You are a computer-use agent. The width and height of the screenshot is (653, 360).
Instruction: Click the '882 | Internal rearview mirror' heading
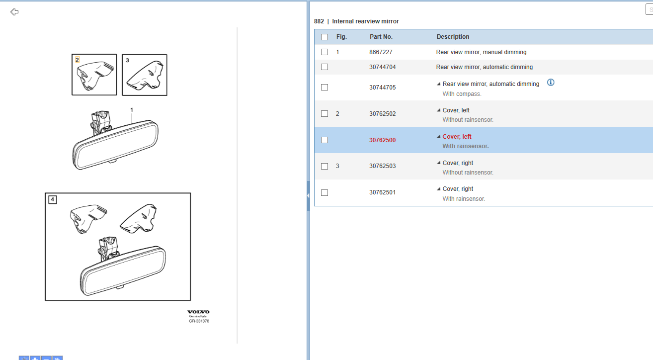pyautogui.click(x=356, y=21)
